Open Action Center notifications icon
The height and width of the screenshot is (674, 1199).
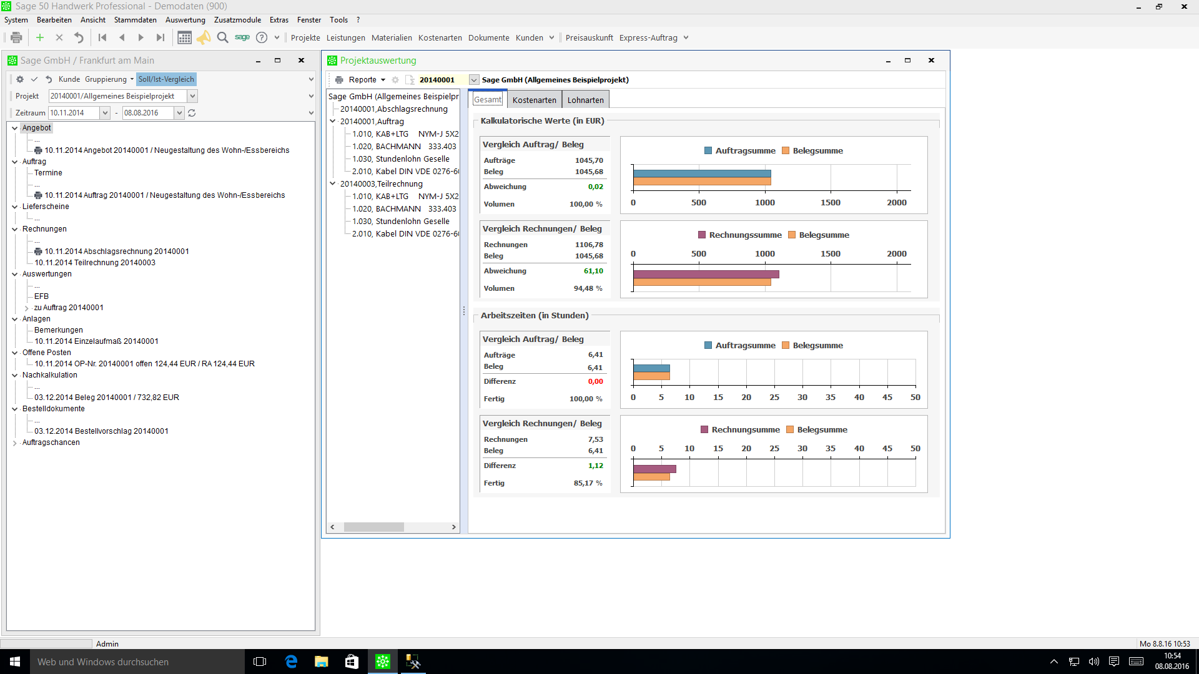tap(1114, 662)
